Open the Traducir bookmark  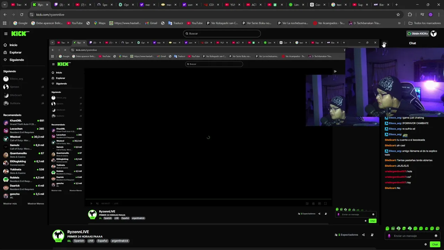[x=176, y=23]
